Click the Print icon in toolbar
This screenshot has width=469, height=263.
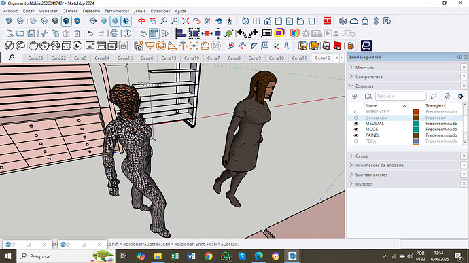click(114, 33)
